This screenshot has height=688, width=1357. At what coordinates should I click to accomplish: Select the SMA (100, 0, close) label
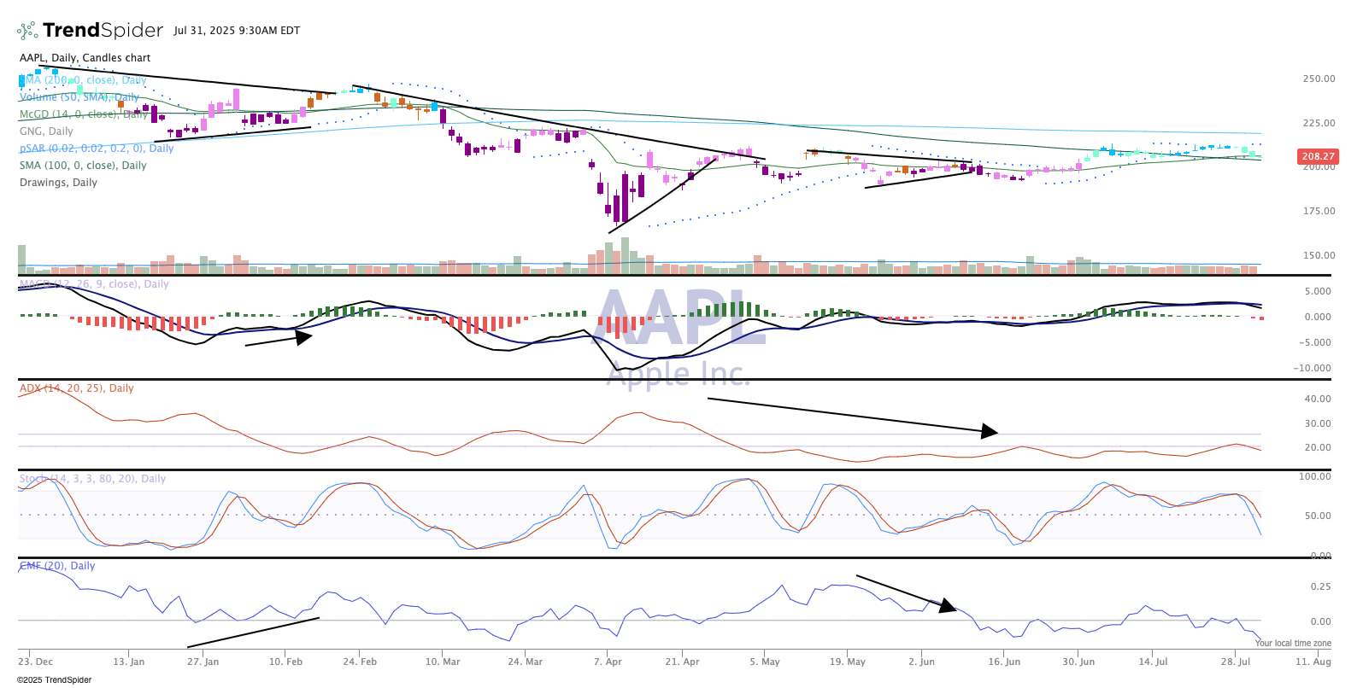(83, 166)
